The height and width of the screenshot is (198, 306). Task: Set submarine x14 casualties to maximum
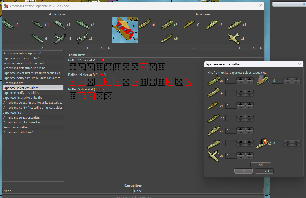(249, 116)
